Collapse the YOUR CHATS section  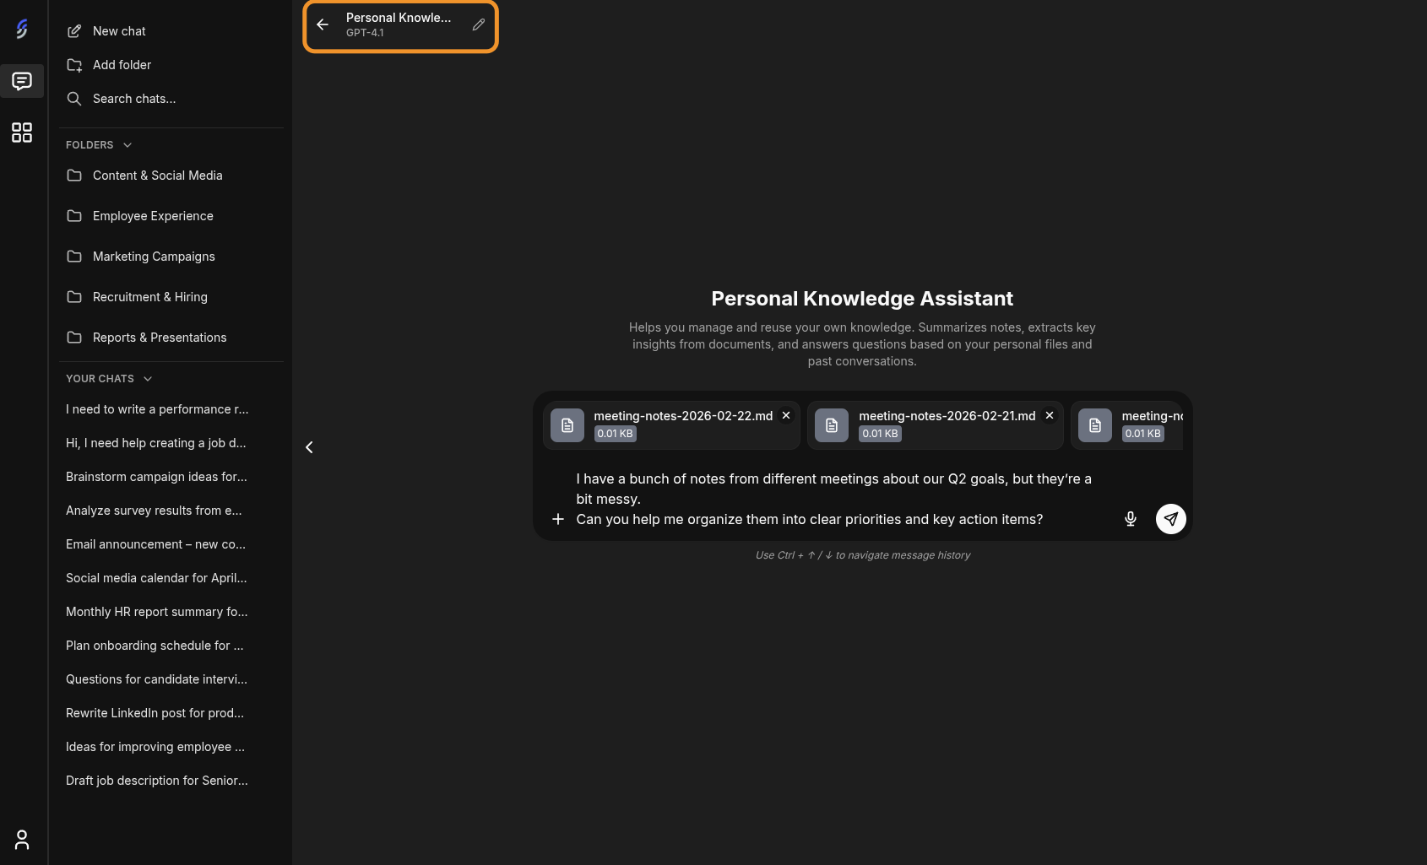pos(148,379)
